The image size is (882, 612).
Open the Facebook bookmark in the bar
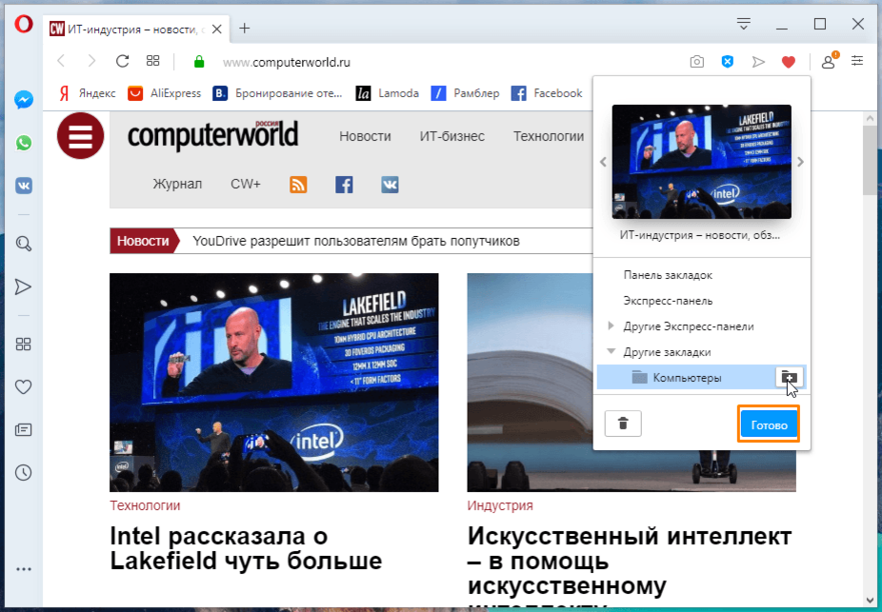pos(547,93)
